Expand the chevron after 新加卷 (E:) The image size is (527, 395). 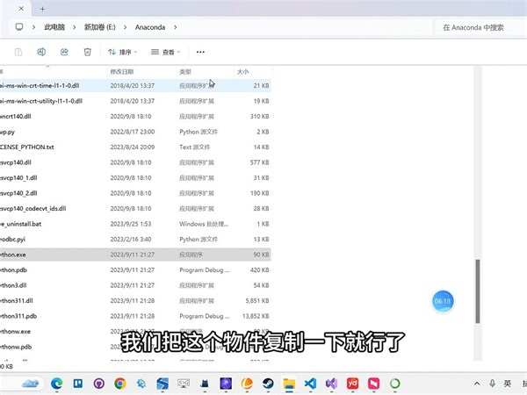point(125,27)
